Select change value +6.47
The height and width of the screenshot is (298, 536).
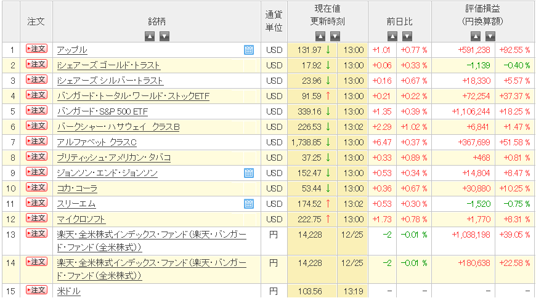pos(382,142)
